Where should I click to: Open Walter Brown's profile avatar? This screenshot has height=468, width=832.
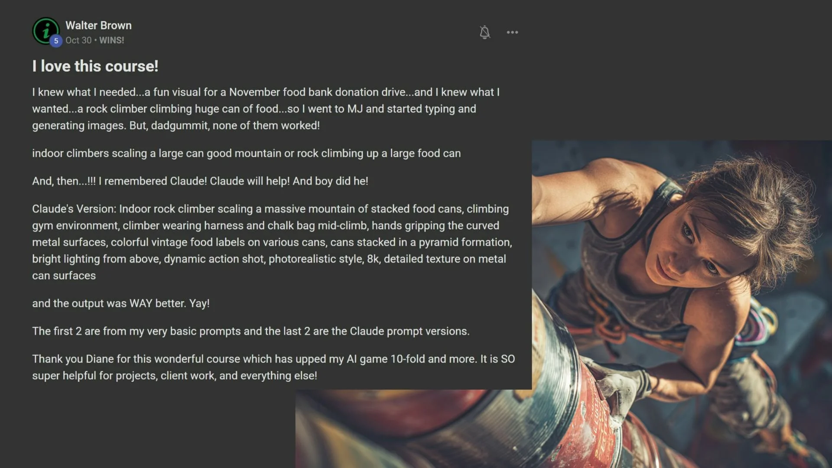point(45,31)
